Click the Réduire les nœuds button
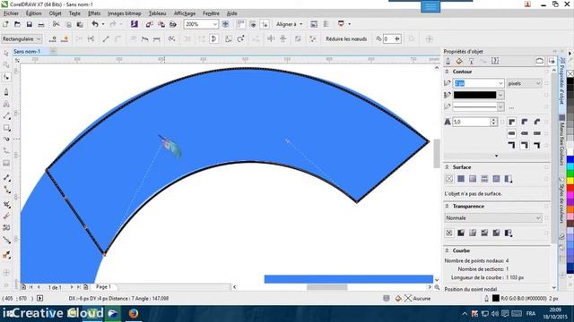 pos(346,38)
